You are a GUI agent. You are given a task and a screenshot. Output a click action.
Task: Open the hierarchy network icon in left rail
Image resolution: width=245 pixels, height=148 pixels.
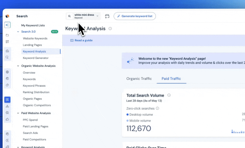tap(7, 106)
